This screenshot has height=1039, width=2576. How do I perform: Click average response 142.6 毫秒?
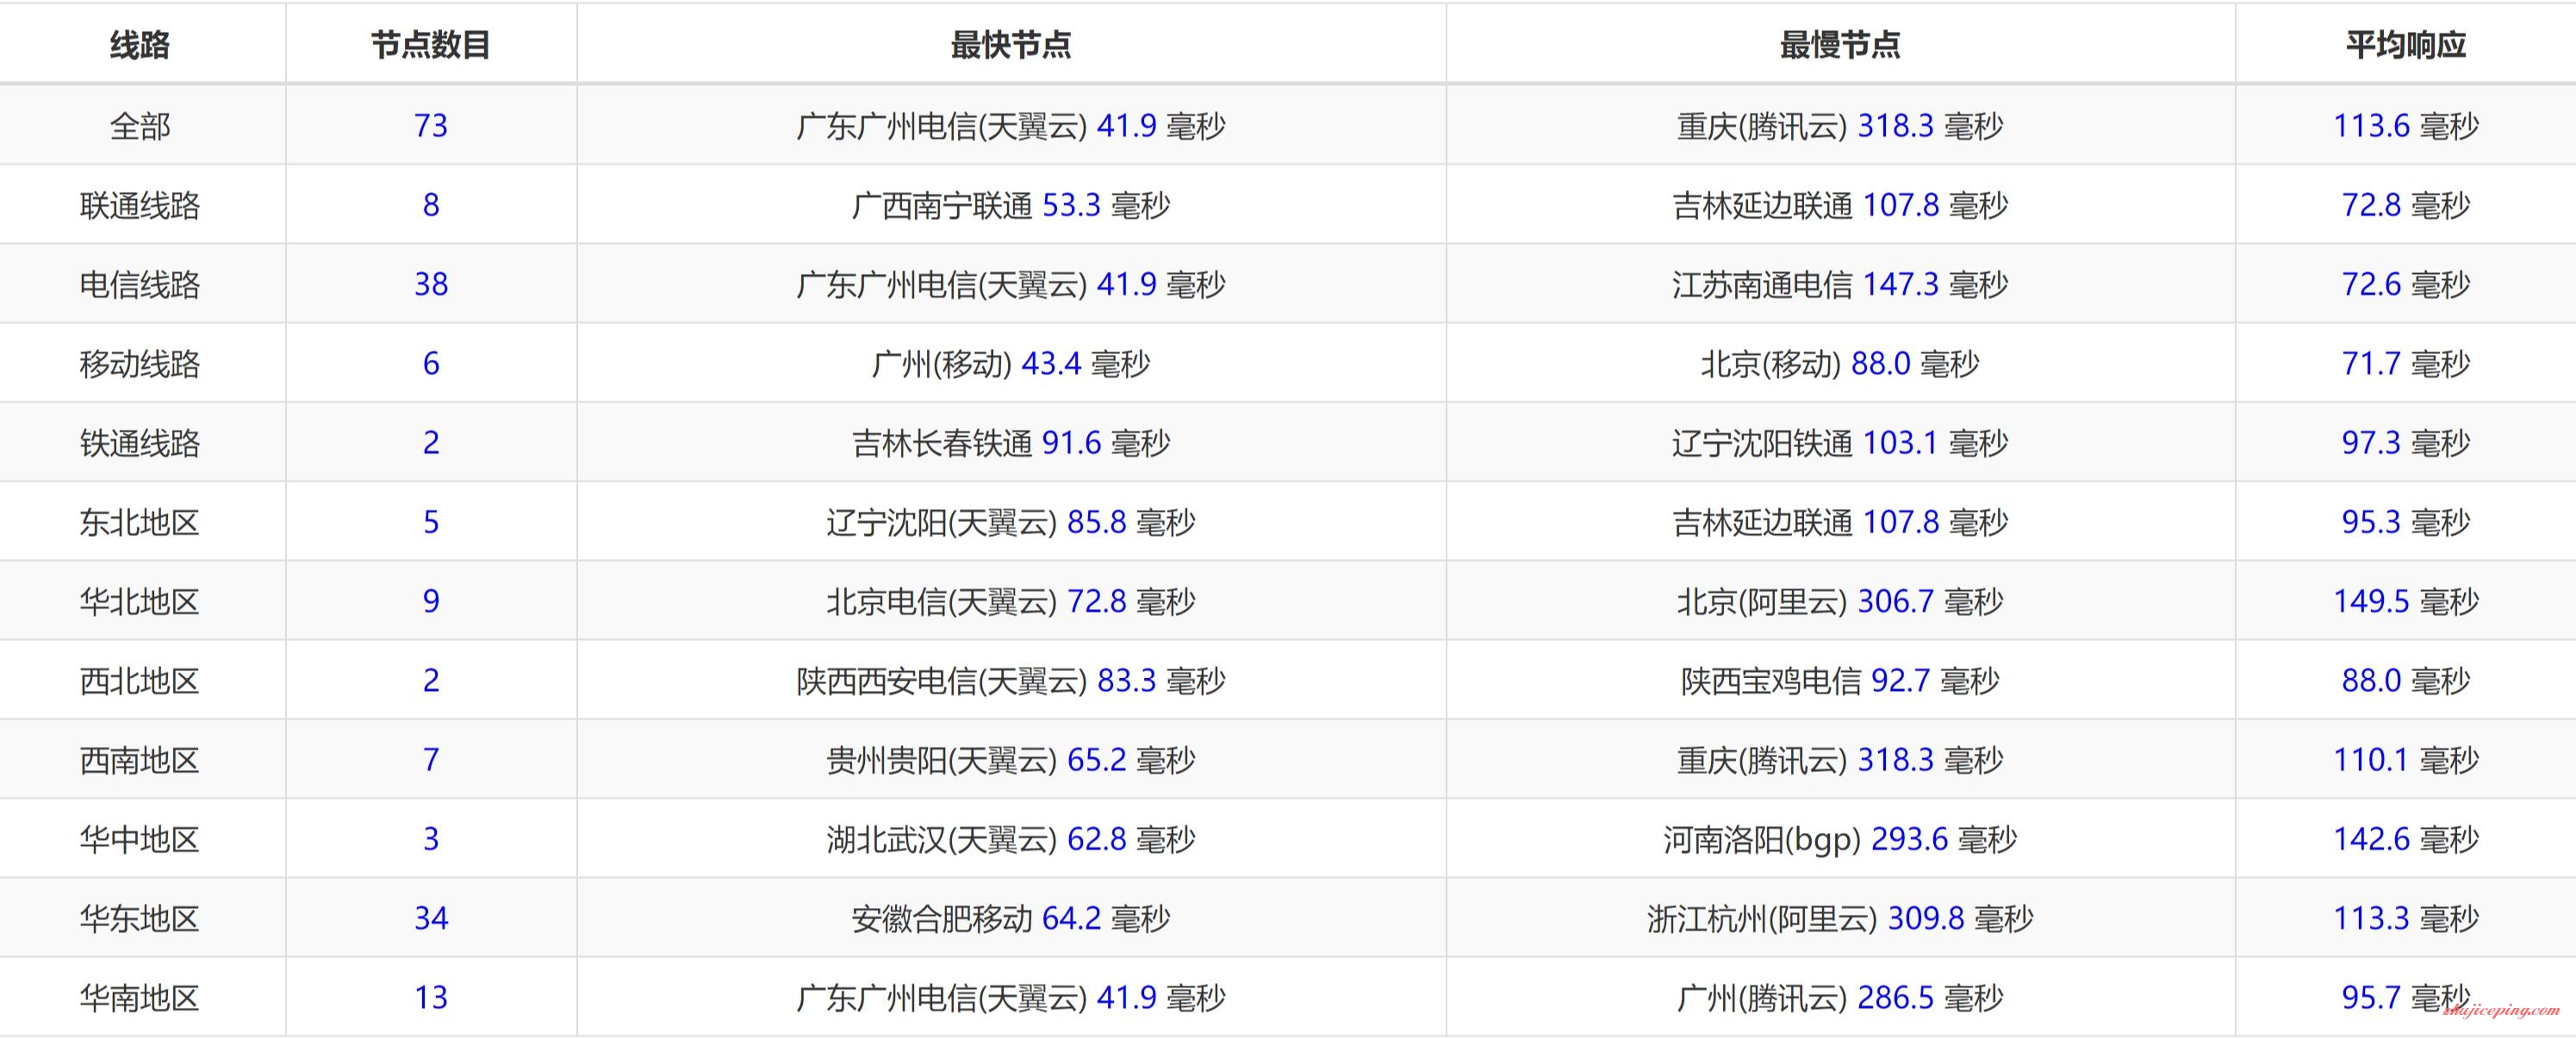[2406, 839]
